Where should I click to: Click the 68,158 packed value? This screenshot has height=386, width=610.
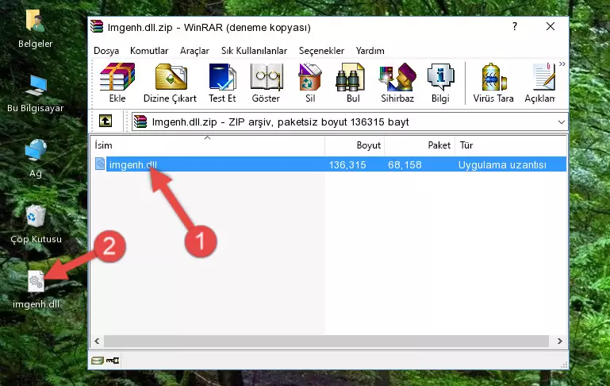point(405,164)
